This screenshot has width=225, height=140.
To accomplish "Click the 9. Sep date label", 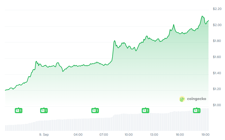I will tap(44, 134).
